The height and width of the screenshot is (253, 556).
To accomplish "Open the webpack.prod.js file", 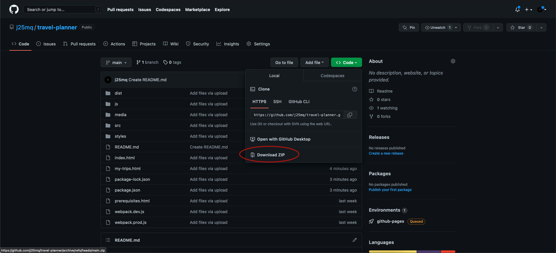I will click(130, 222).
